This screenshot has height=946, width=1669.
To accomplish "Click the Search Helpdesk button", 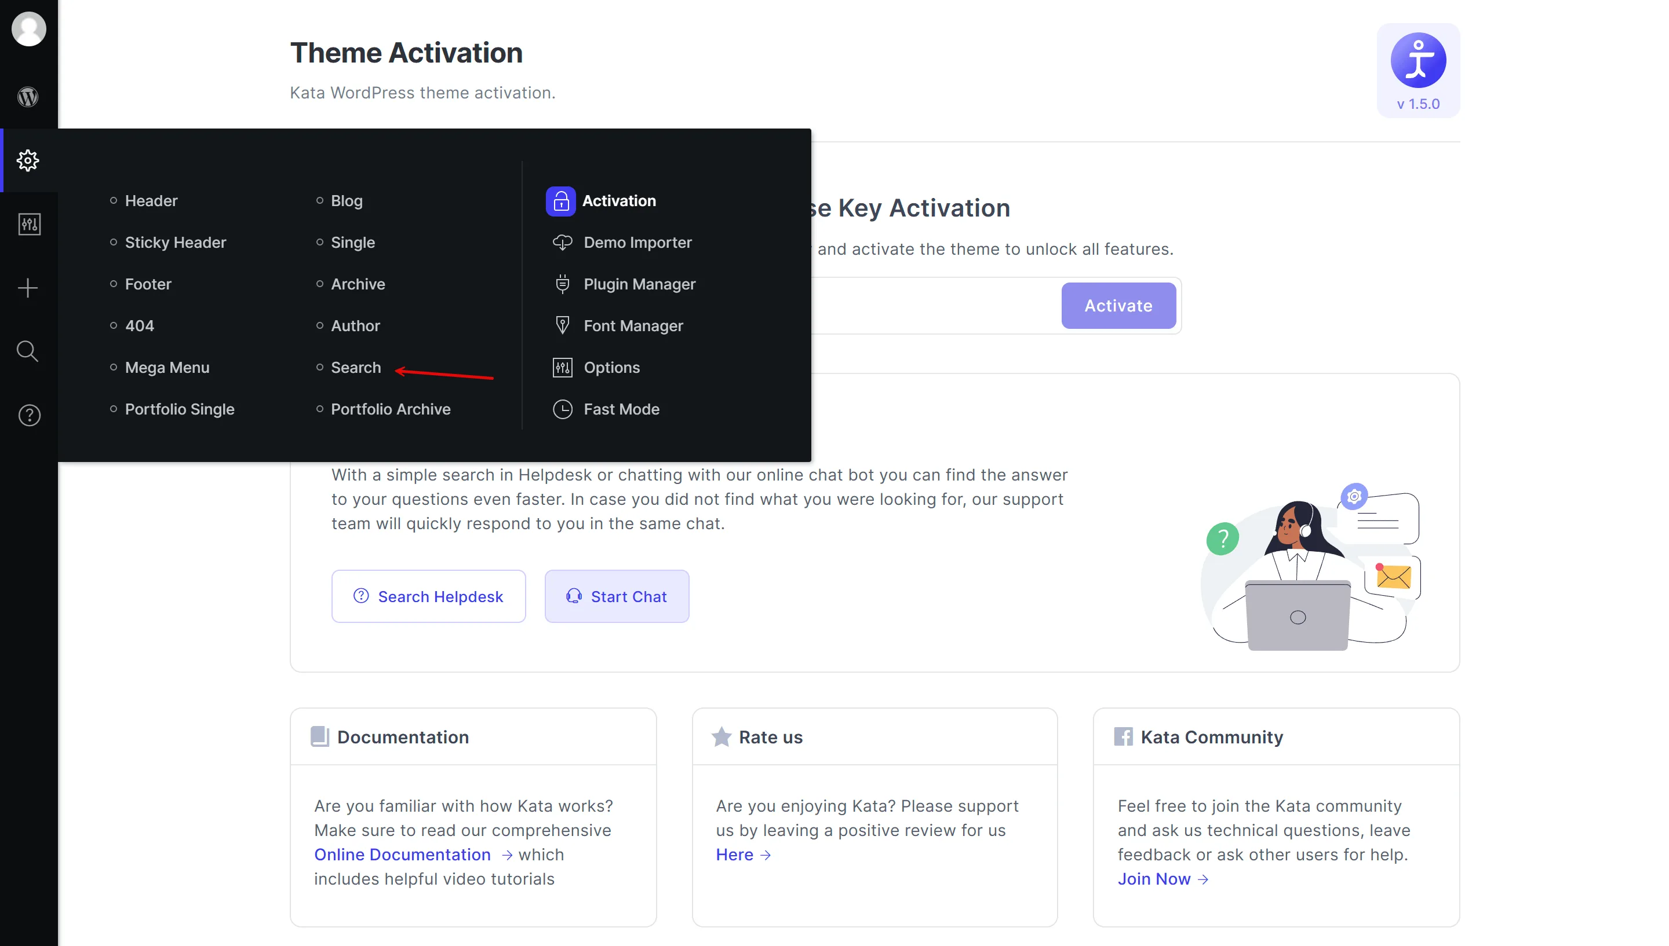I will (x=428, y=596).
